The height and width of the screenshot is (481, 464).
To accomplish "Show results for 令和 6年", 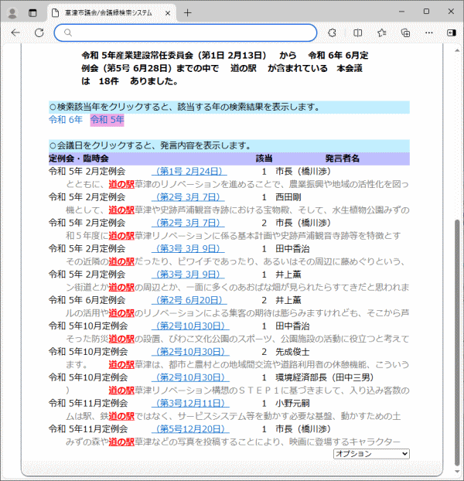I will (66, 119).
